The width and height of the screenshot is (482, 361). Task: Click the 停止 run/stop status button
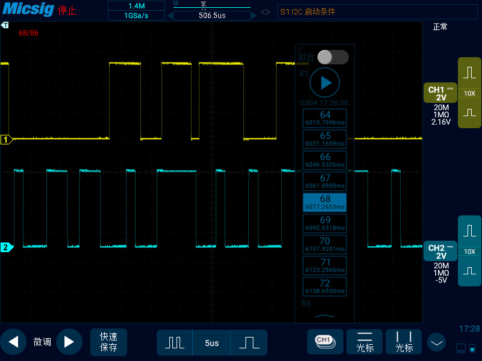67,11
